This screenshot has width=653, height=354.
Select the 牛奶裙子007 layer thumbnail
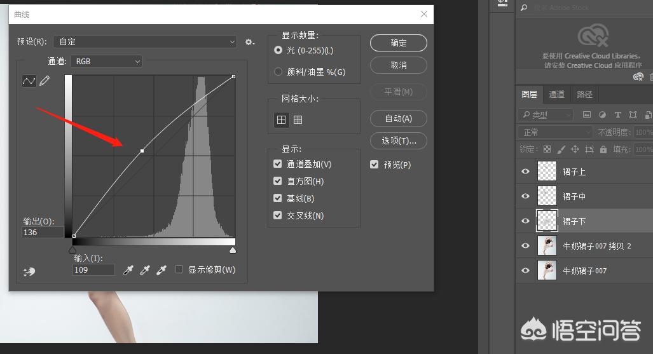547,270
